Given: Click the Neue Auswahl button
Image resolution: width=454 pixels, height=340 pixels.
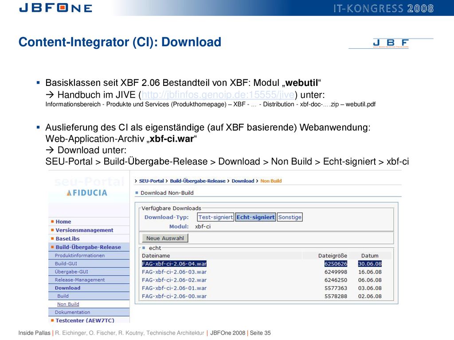Looking at the screenshot, I should coord(165,238).
